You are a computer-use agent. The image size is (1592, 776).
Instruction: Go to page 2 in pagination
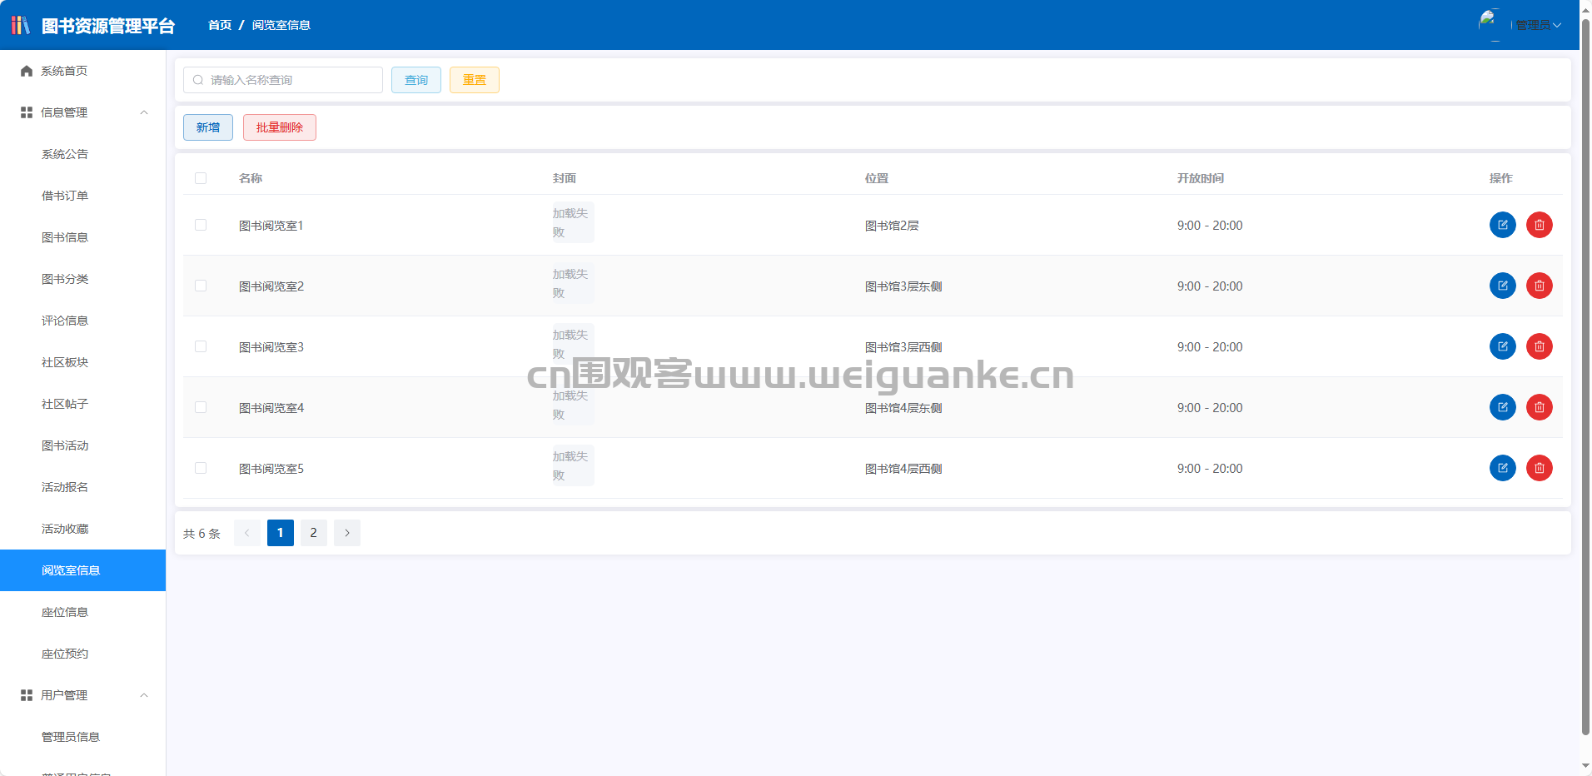point(314,533)
